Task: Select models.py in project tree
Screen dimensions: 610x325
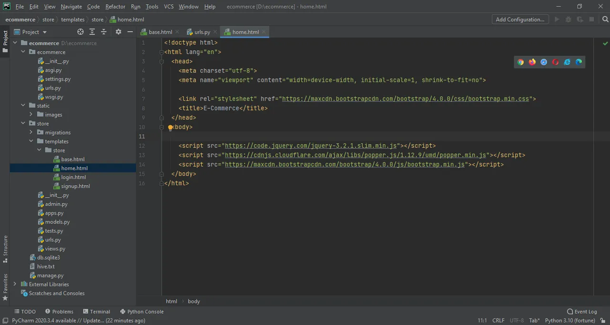Action: (x=57, y=222)
